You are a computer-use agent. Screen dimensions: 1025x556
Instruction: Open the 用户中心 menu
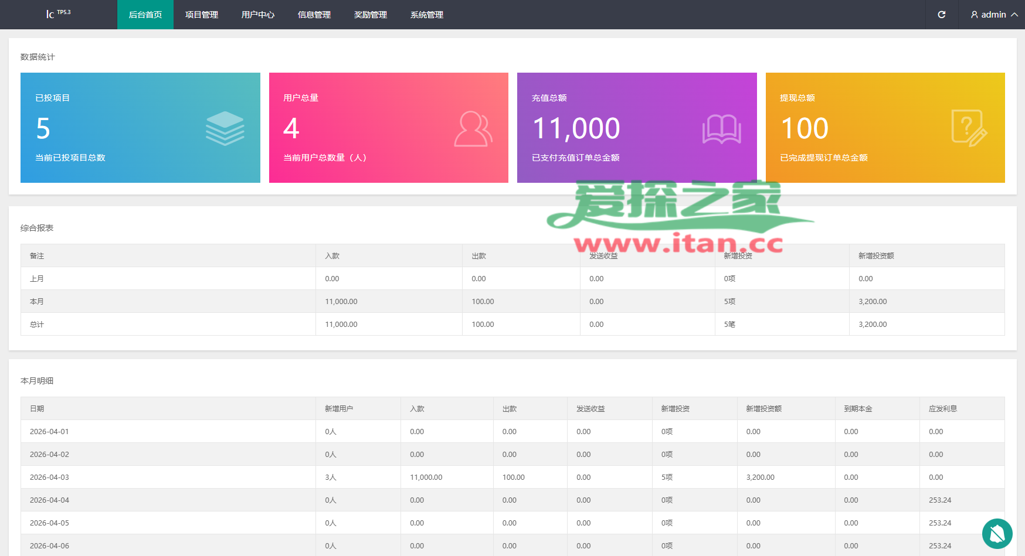[x=258, y=15]
